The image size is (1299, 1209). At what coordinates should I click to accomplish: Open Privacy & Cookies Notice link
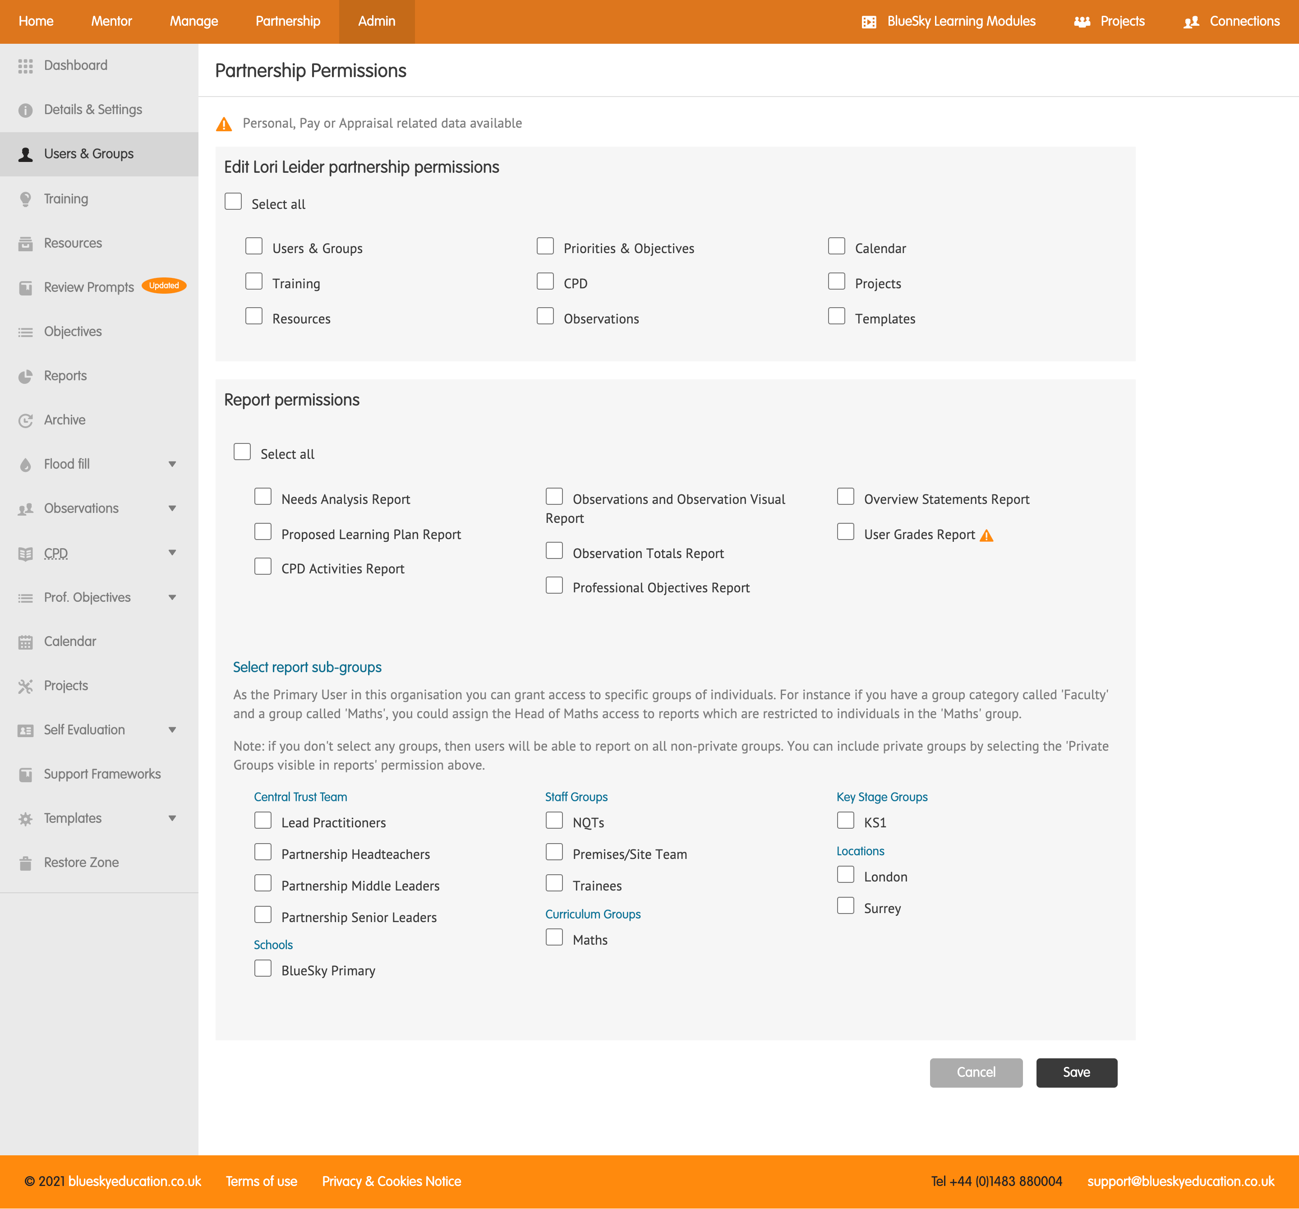point(392,1182)
